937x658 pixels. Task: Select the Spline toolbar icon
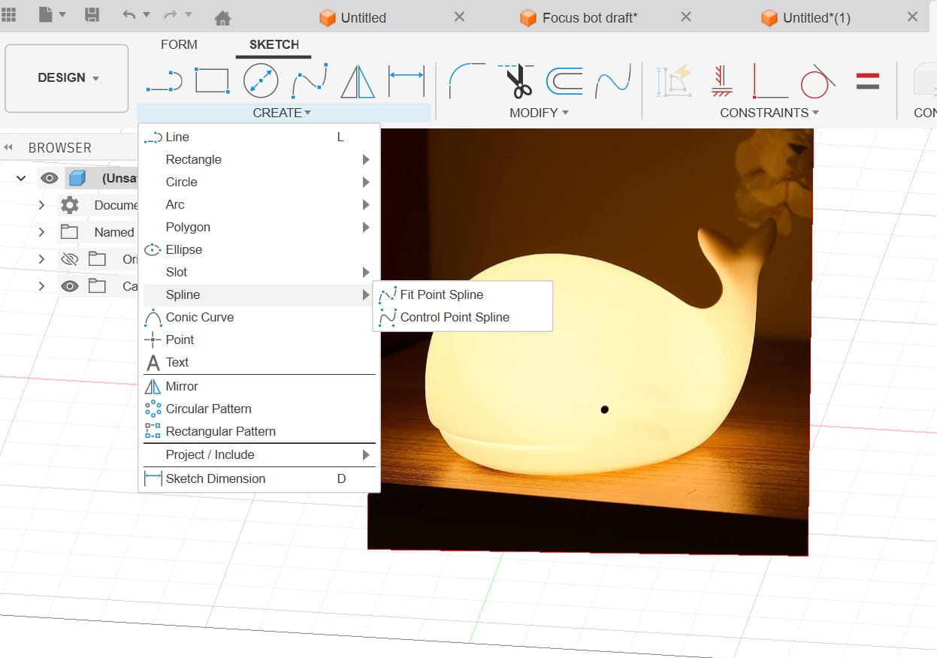click(x=310, y=81)
